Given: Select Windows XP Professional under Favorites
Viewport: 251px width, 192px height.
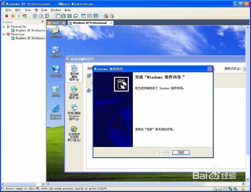Looking at the screenshot, I should pos(28,38).
